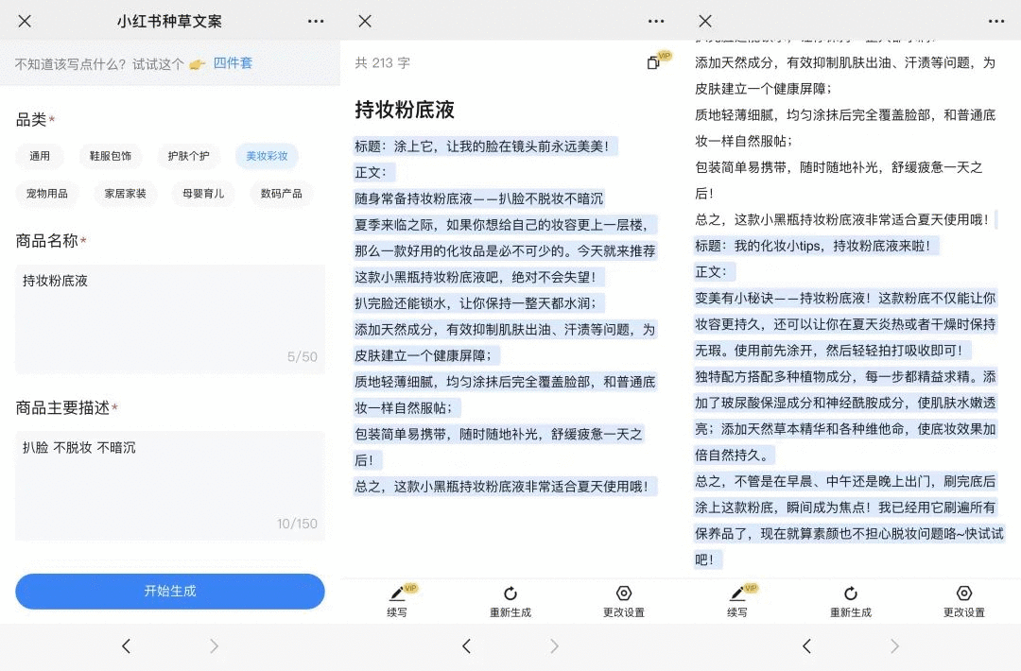Click the line 随身常备持妆粉底液——扒脸不脱妆不暗沉
Viewport: 1021px width, 671px height.
click(478, 198)
